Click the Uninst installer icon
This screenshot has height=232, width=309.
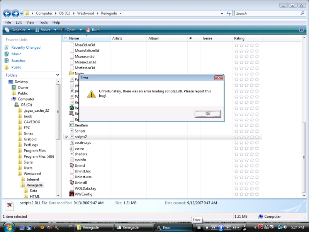71,165
